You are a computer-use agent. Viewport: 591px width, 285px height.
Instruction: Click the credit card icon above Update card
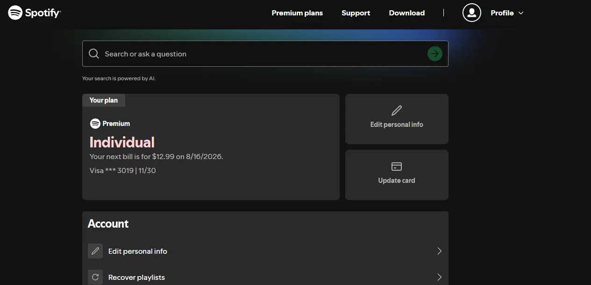[397, 167]
